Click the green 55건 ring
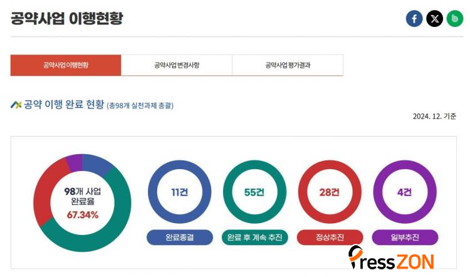Viewport: 470px width, 277px height. 254,192
